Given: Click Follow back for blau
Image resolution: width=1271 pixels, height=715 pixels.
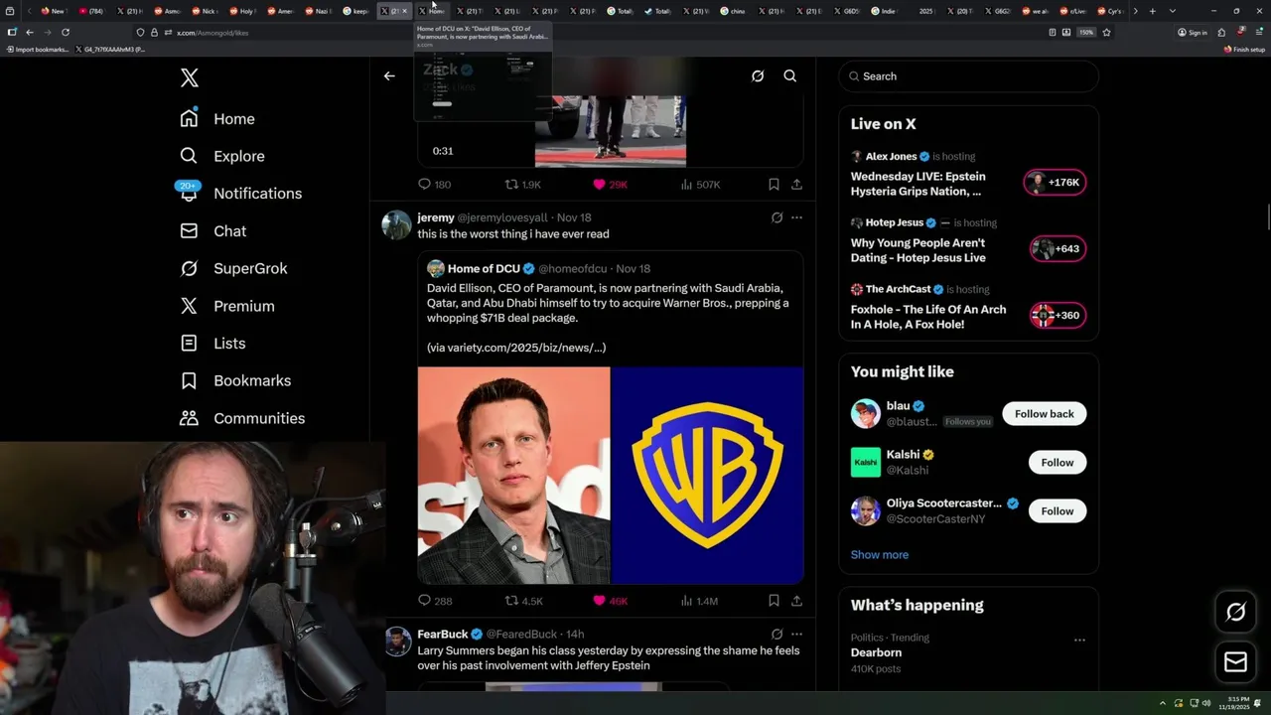Looking at the screenshot, I should click(1044, 414).
